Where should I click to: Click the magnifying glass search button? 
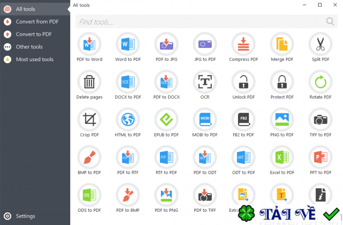coord(330,22)
